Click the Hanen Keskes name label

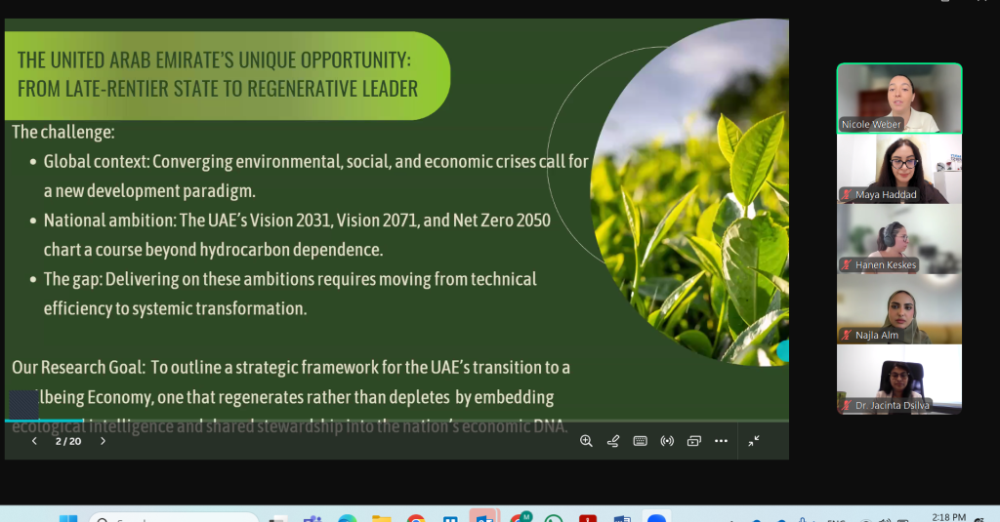[x=886, y=264]
